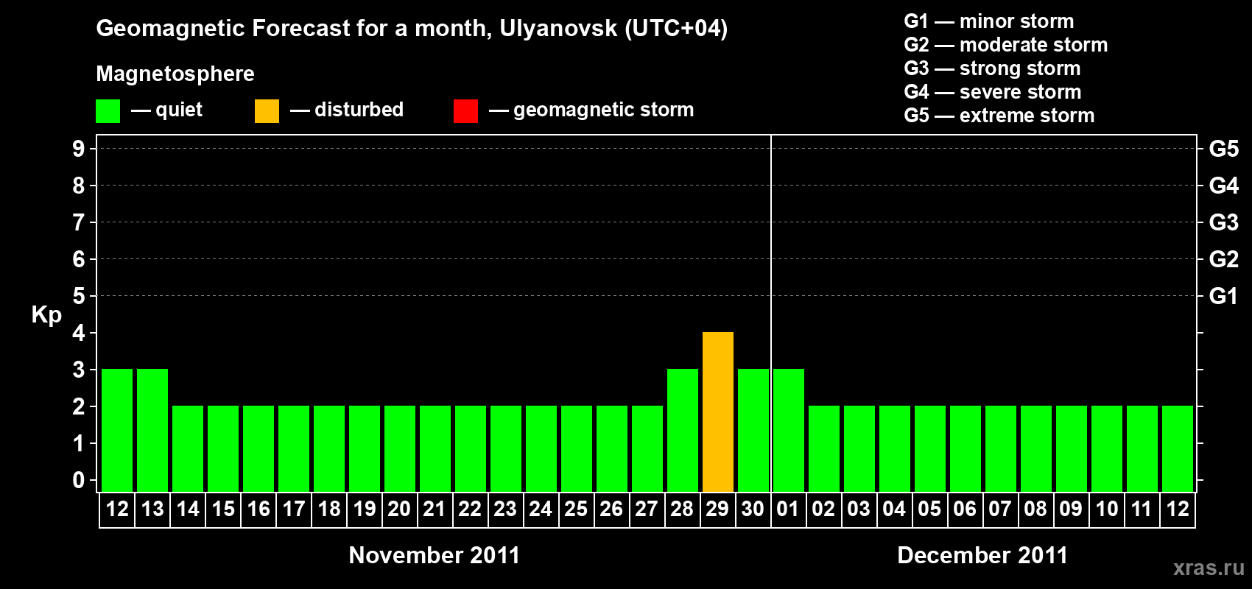
Task: Click the 'geomagnetic storm' legend label
Action: point(603,110)
